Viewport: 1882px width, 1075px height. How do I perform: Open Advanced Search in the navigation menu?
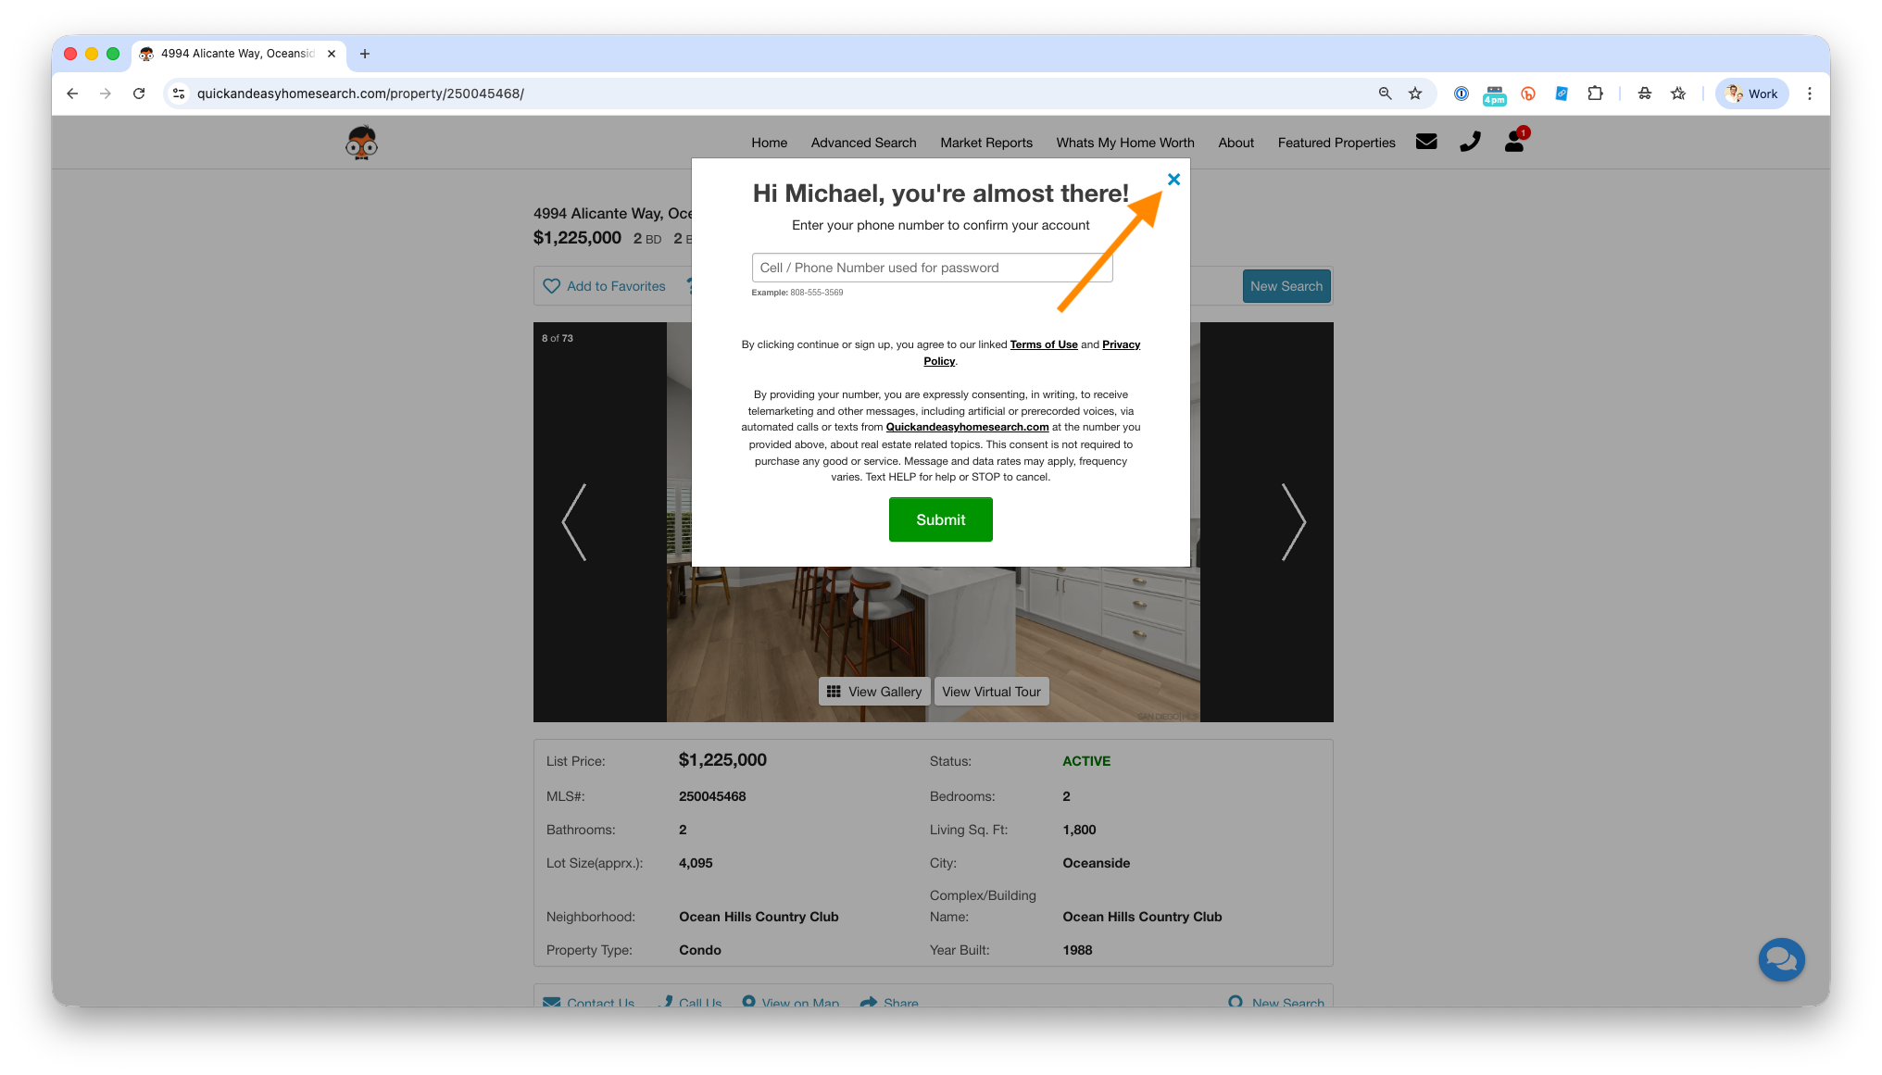click(x=863, y=143)
